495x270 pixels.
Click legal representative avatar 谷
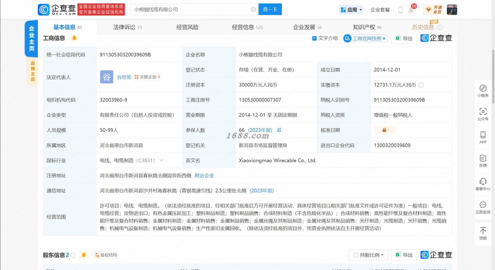107,77
